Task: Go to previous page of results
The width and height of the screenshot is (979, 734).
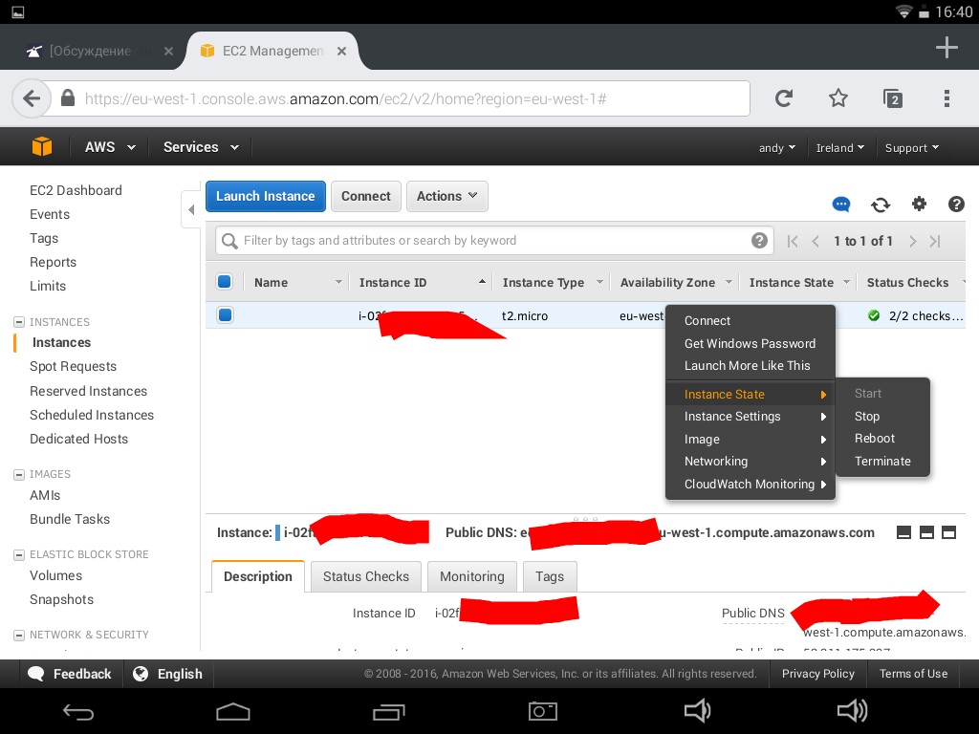Action: point(816,241)
